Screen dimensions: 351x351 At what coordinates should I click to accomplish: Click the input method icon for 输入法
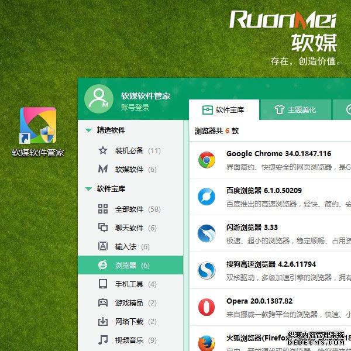pyautogui.click(x=103, y=246)
